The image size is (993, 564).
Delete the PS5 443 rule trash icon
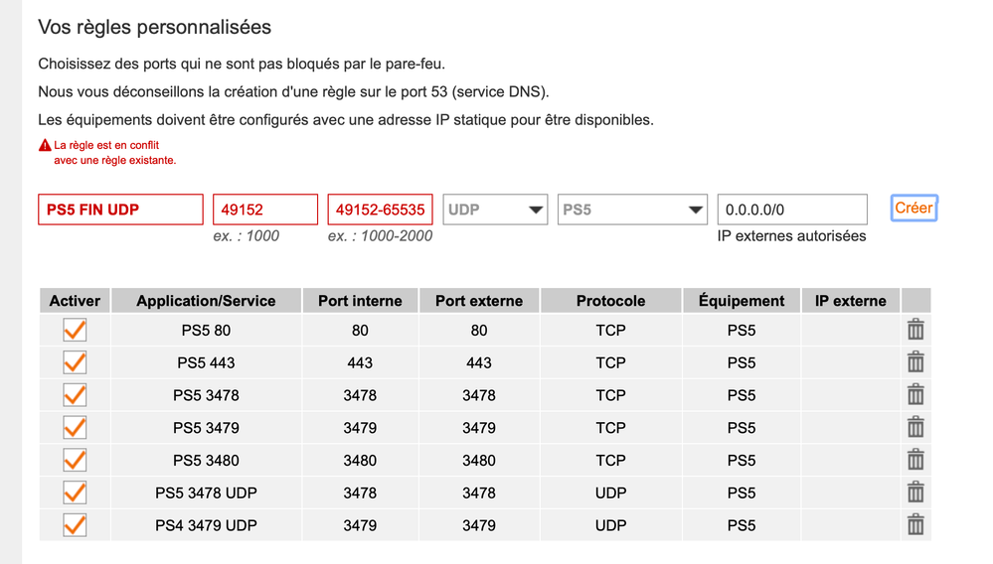pos(915,362)
